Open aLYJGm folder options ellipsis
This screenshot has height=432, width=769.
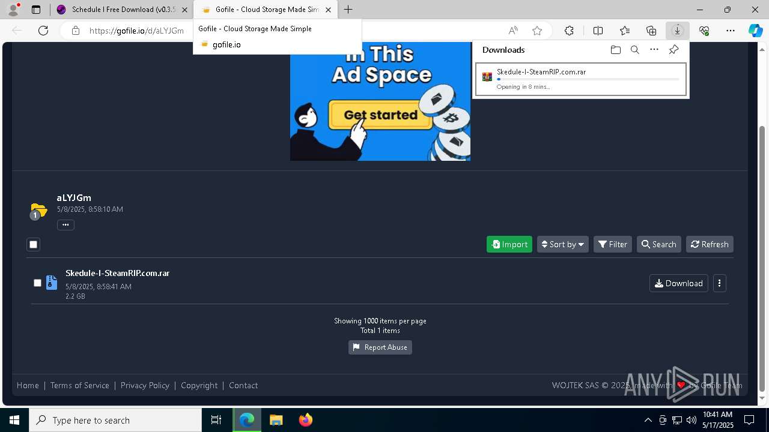coord(65,225)
